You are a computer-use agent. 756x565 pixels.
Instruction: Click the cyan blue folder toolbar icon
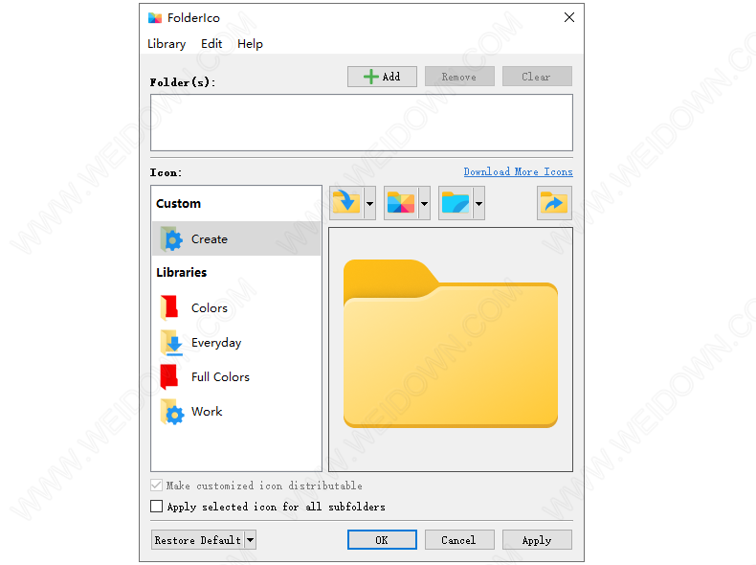[x=456, y=203]
